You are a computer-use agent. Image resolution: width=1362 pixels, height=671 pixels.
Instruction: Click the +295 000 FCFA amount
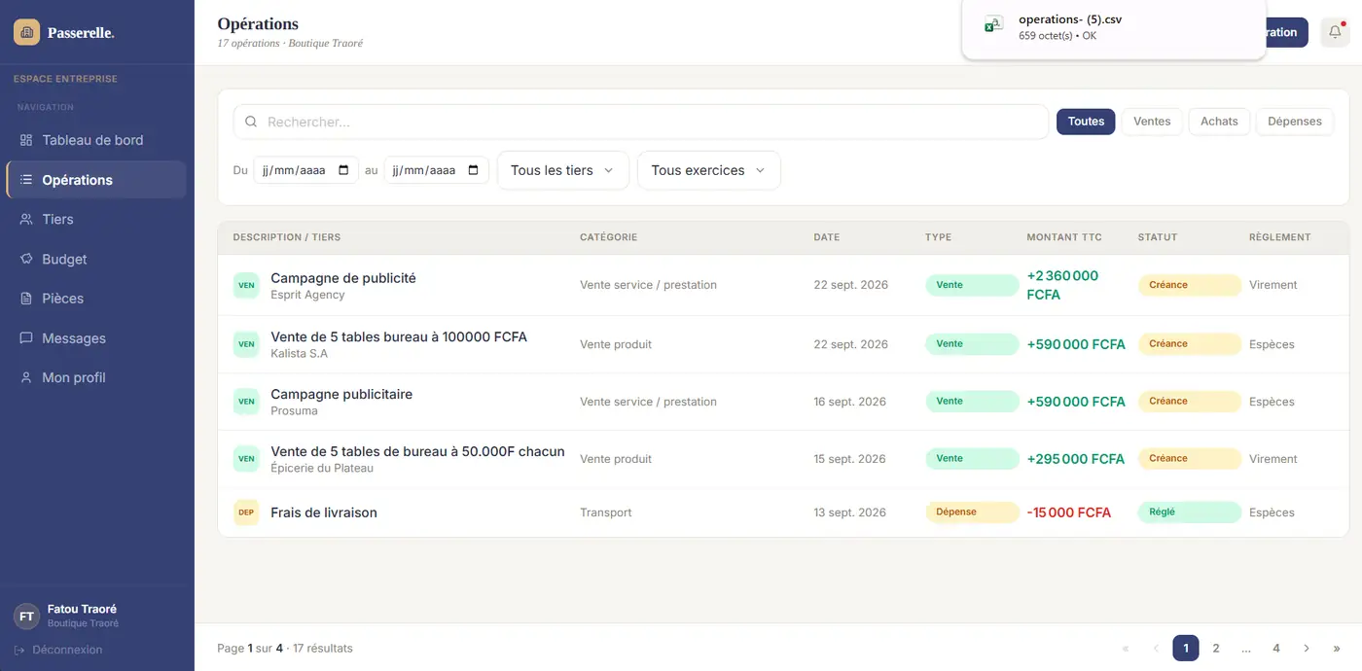1075,459
